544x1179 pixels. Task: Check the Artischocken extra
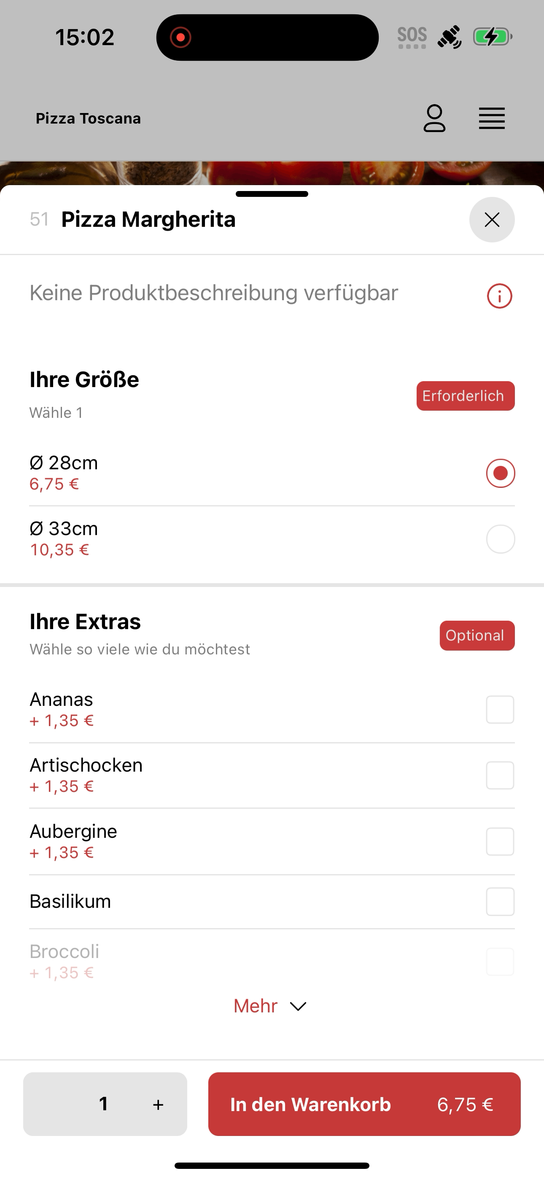500,775
